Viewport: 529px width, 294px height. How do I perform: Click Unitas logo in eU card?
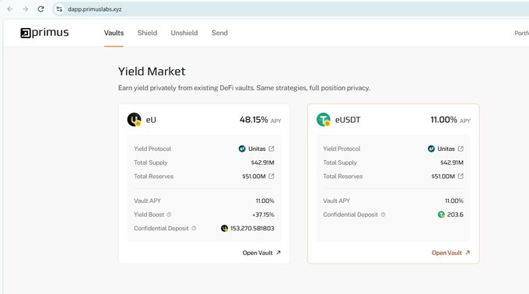coord(242,149)
